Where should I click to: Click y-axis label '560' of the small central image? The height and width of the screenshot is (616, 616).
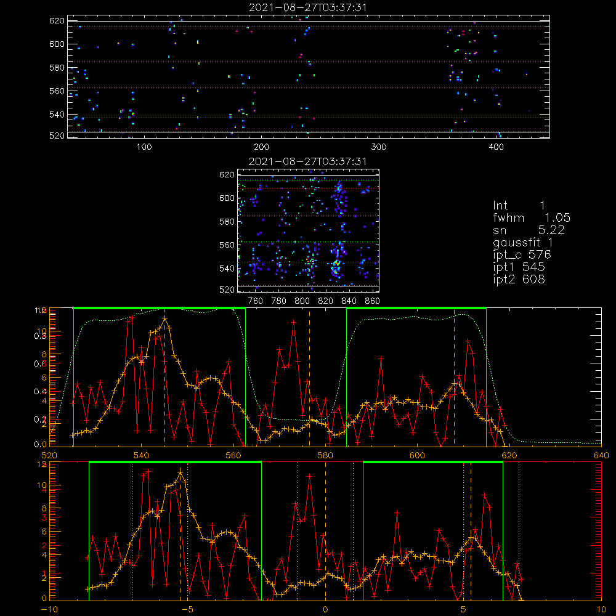(227, 245)
